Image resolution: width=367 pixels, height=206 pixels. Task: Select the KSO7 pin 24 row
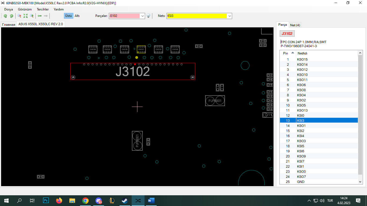pyautogui.click(x=319, y=176)
